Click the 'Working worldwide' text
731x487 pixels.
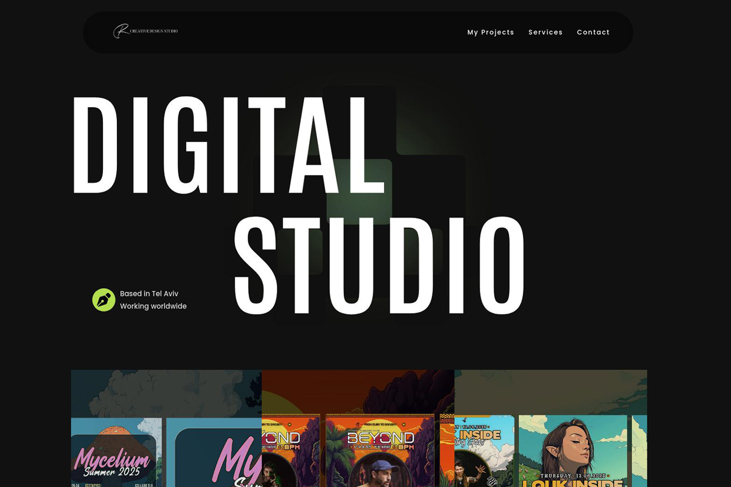pyautogui.click(x=153, y=306)
